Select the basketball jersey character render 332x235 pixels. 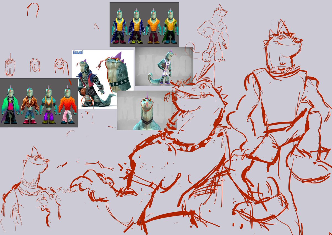(x=164, y=67)
